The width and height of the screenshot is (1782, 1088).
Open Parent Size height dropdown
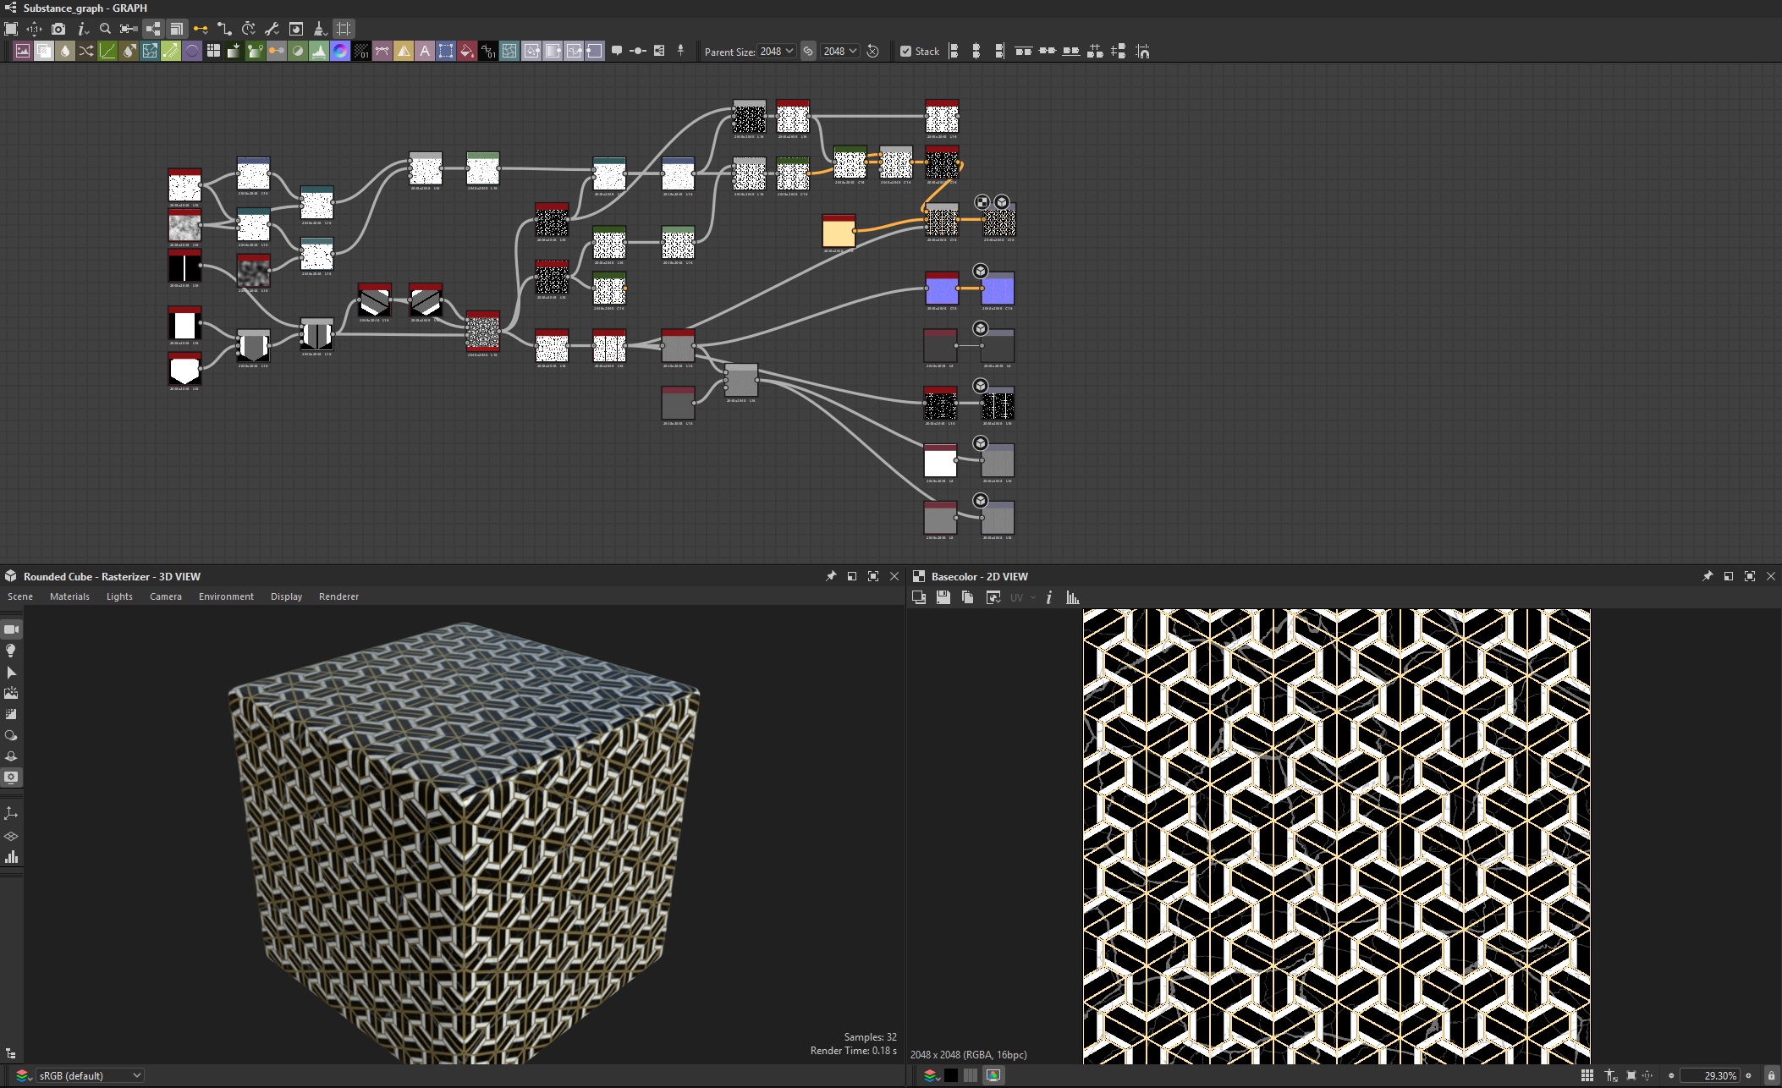click(840, 52)
